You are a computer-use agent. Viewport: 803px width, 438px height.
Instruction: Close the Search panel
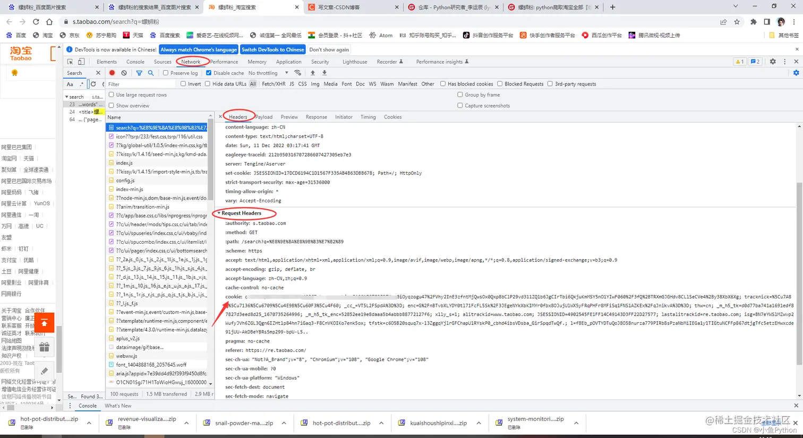(98, 73)
